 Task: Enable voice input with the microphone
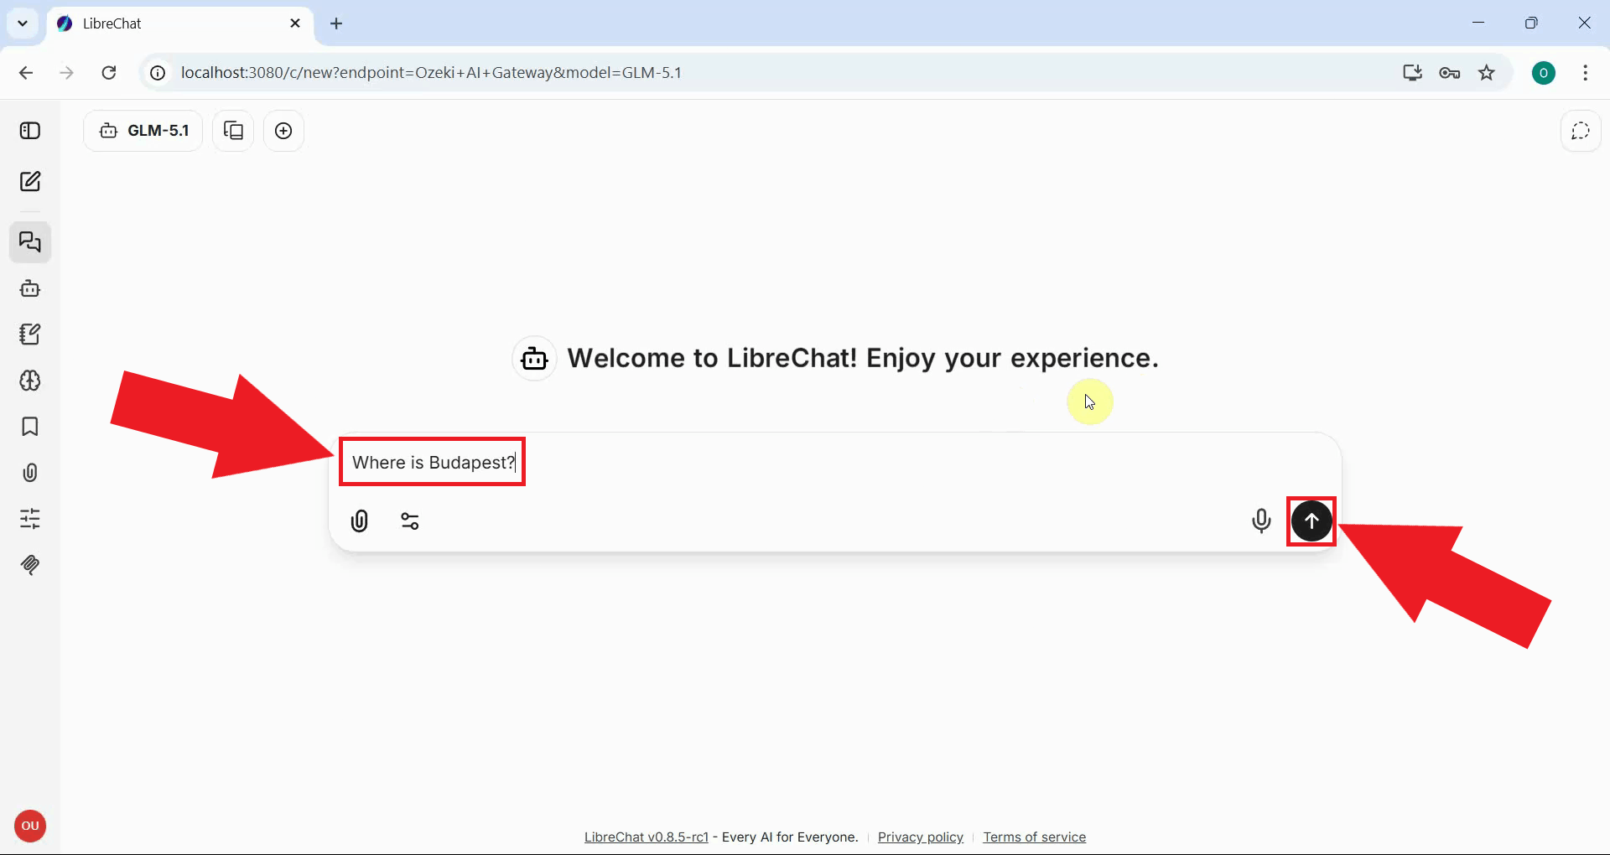click(1261, 521)
